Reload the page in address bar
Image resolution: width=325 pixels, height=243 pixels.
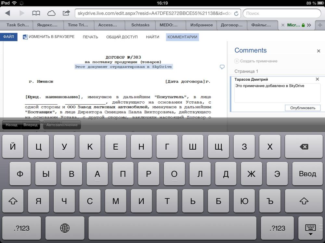point(236,13)
